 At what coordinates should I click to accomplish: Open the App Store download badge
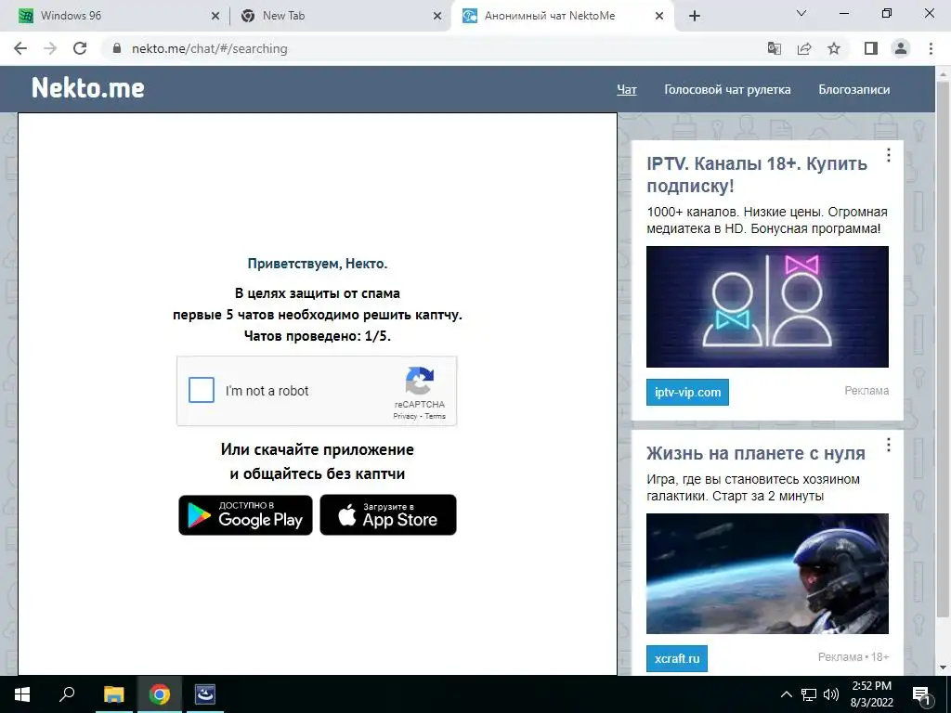[388, 514]
